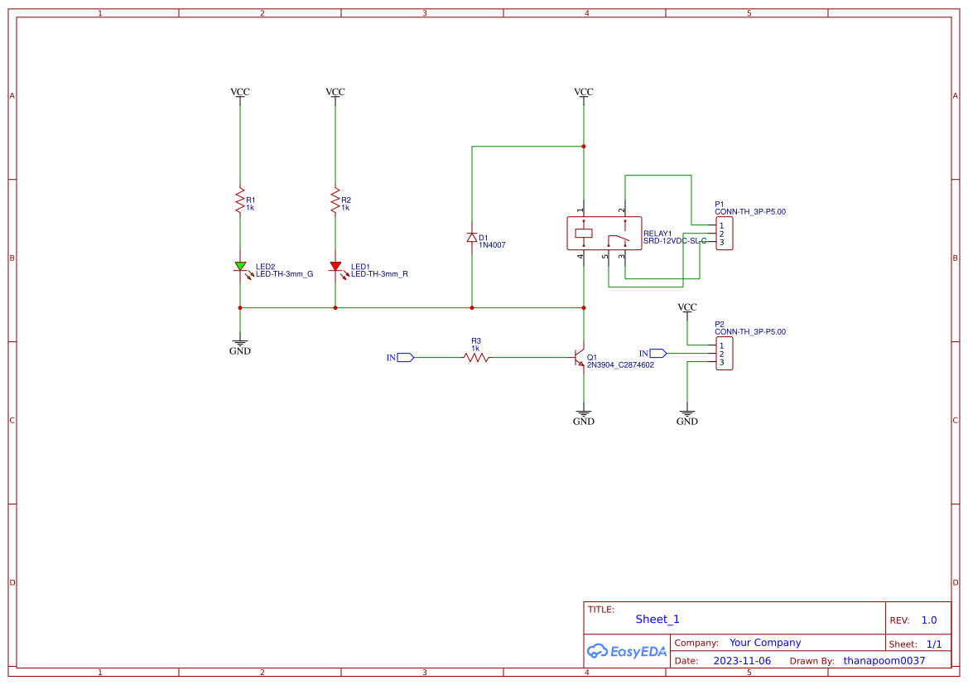This screenshot has width=968, height=685.
Task: Click the GND symbol below Q1
Action: 583,413
